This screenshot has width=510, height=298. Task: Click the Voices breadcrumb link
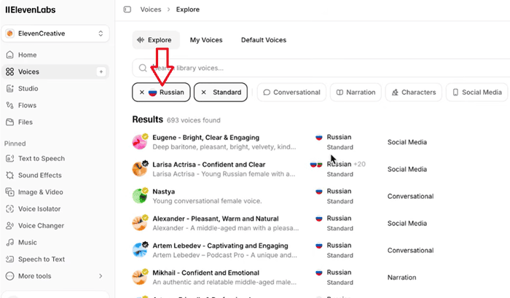coord(151,9)
